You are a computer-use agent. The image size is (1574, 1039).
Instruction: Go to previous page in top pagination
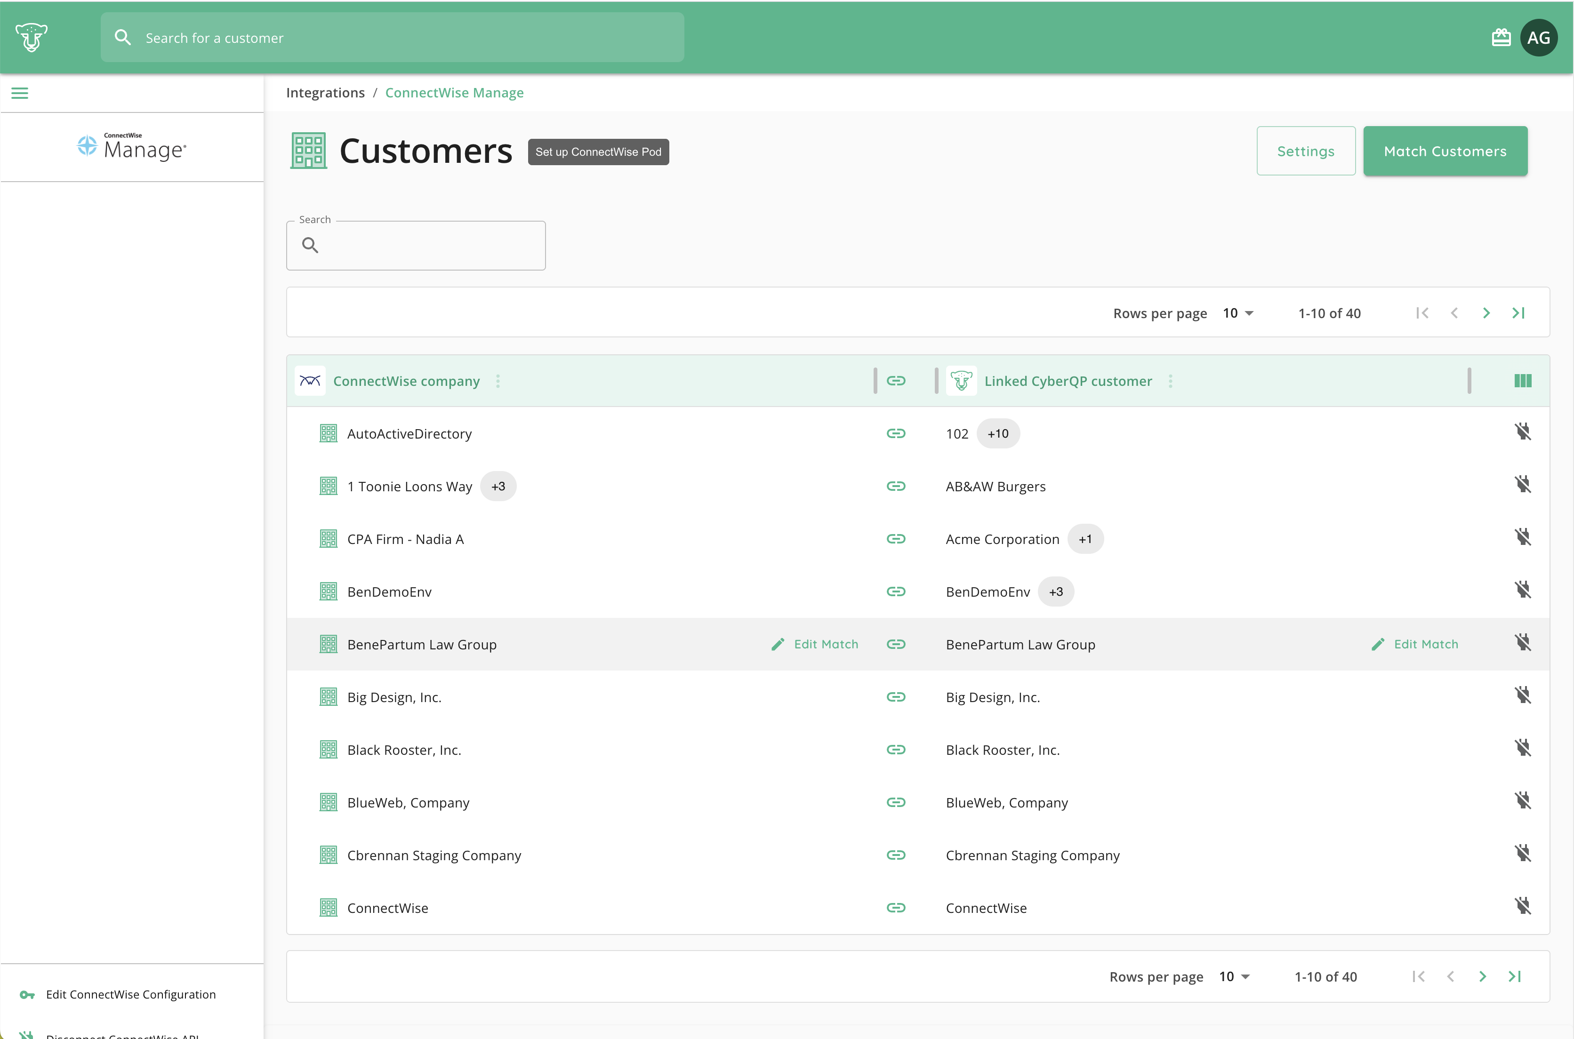point(1454,313)
